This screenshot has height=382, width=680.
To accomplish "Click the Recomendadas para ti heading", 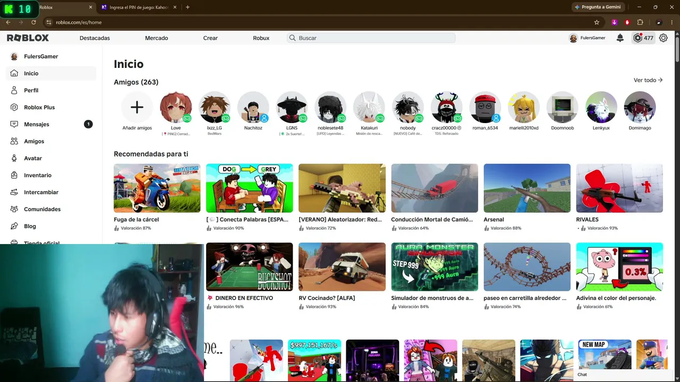I will tap(151, 154).
